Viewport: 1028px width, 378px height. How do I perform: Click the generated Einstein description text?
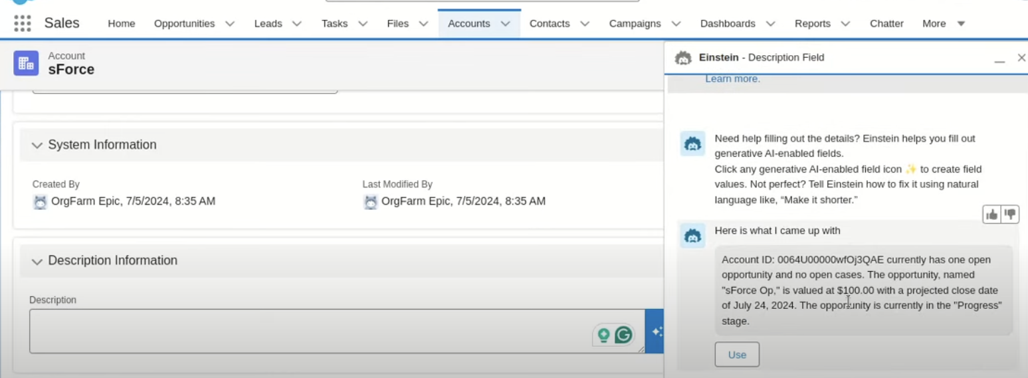point(863,290)
